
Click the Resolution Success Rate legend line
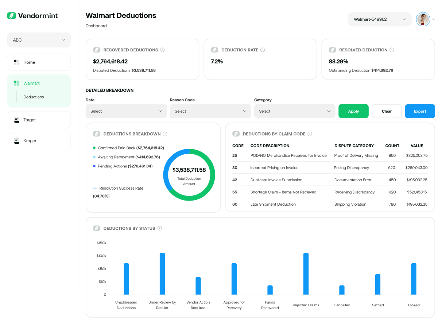[x=95, y=188]
